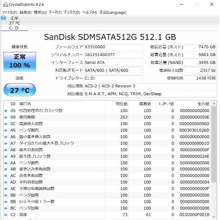This screenshot has height=220, width=220.
Task: Open the 編集(E) menu
Action: point(25,12)
